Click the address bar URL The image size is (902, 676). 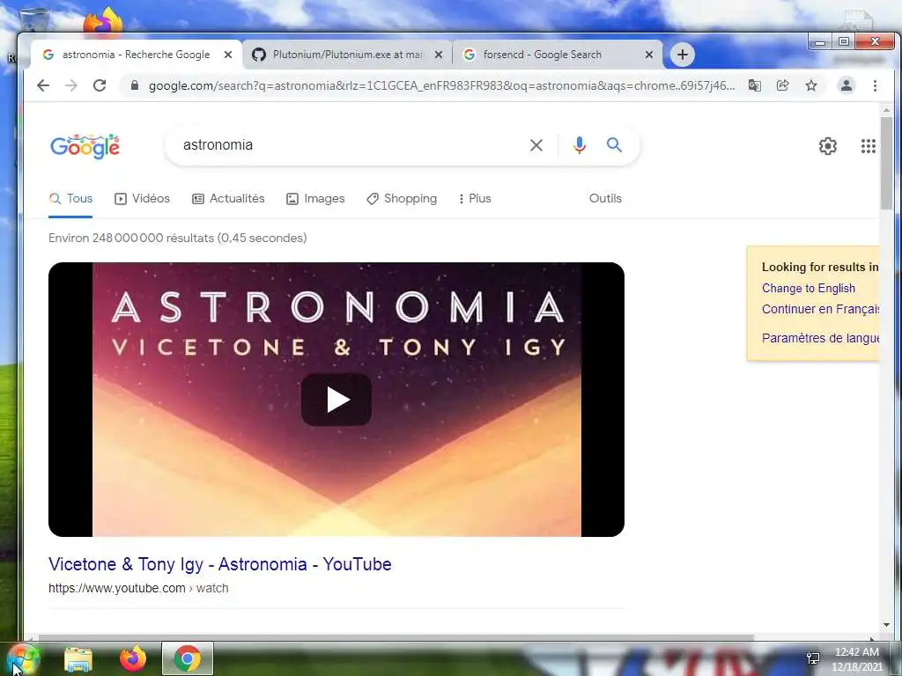click(x=442, y=85)
